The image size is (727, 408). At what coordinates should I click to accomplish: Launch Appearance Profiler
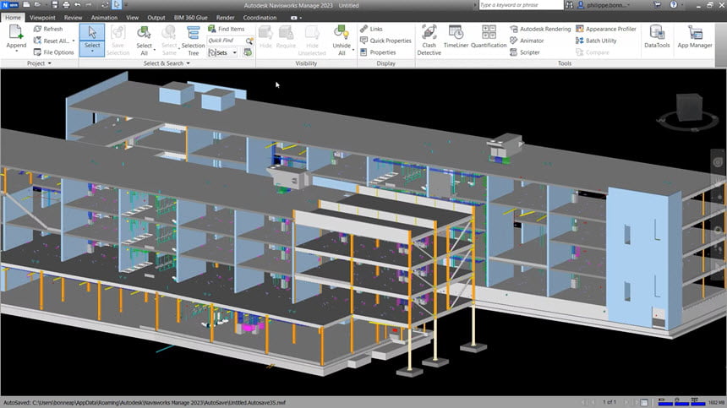(x=606, y=29)
